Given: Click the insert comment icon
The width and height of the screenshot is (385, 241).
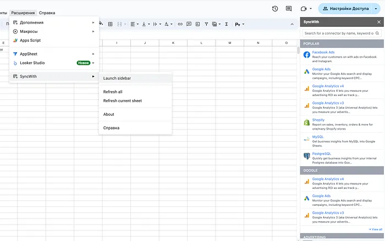Looking at the screenshot, I should 189,24.
